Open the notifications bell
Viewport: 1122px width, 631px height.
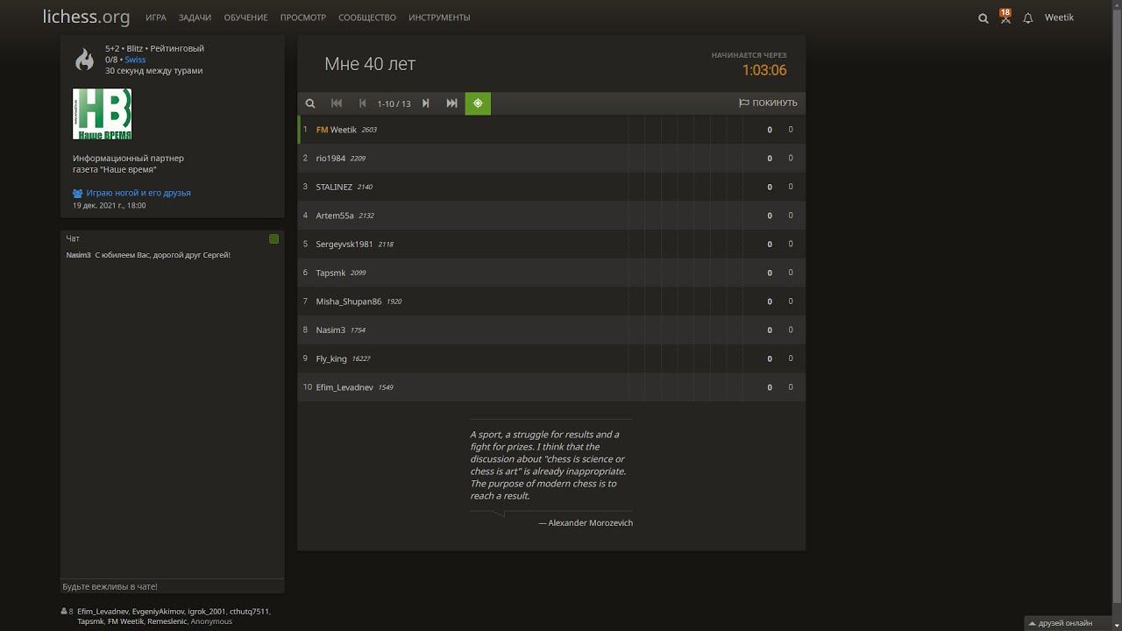tap(1028, 18)
